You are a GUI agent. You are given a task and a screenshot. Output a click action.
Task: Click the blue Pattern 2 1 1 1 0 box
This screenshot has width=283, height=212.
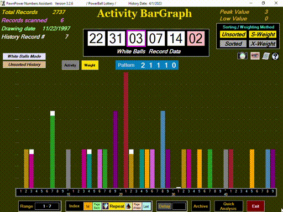[x=147, y=65]
